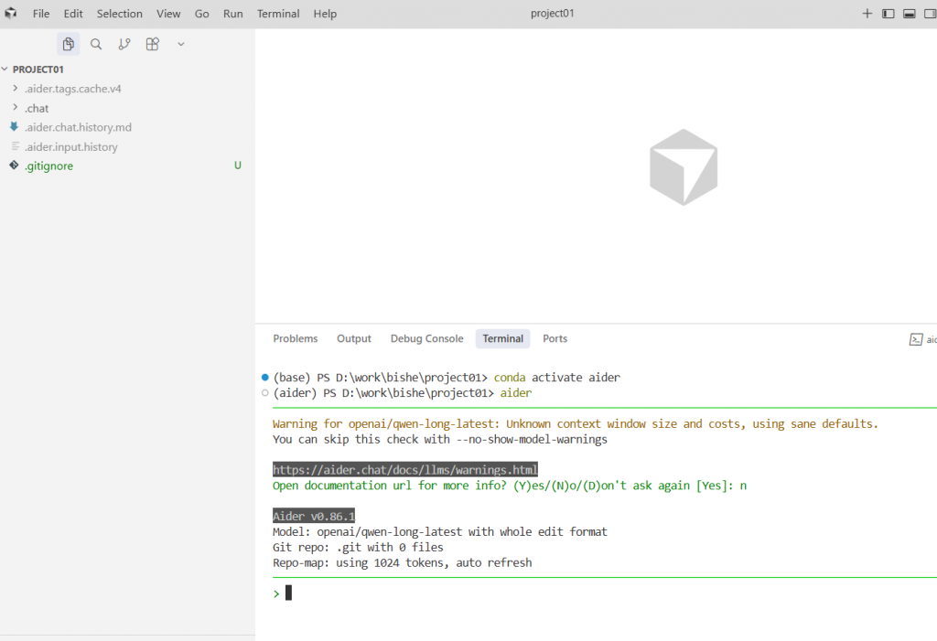Viewport: 937px width, 641px height.
Task: Click the app logo in title bar
Action: tap(11, 14)
